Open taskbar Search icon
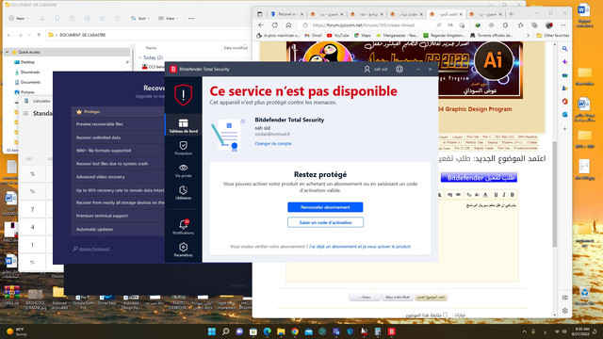603x339 pixels. (226, 331)
